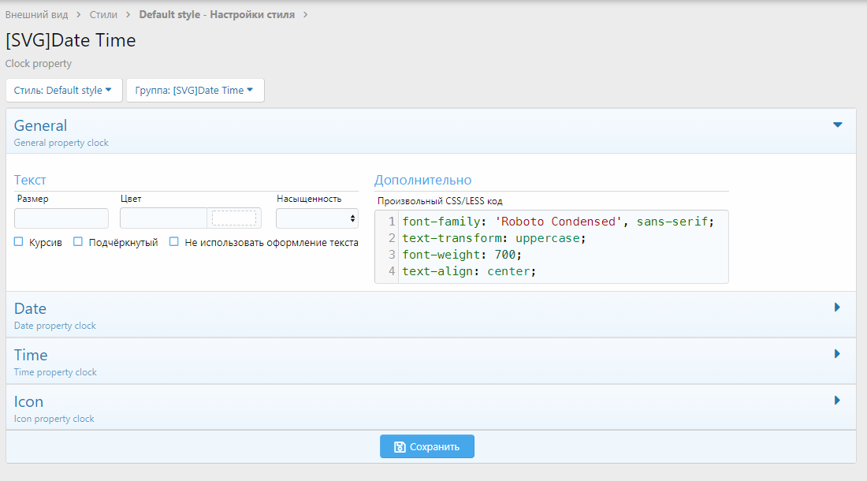Click into the Размер input field

tap(61, 218)
